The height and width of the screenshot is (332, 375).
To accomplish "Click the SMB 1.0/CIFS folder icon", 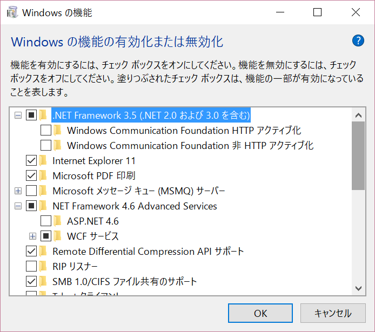I will click(43, 282).
